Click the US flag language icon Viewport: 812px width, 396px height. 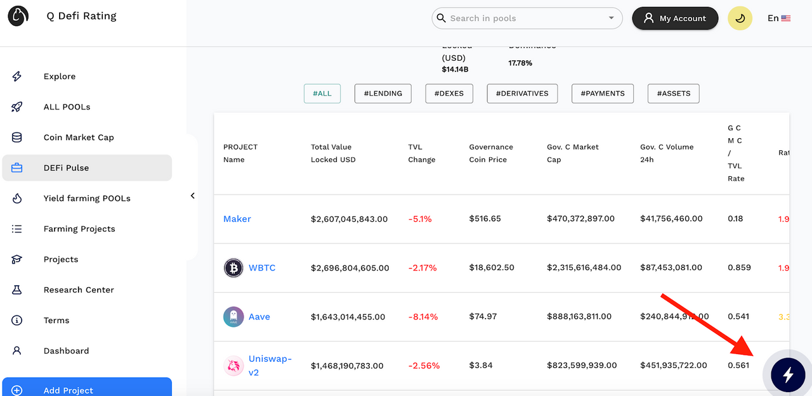(786, 18)
